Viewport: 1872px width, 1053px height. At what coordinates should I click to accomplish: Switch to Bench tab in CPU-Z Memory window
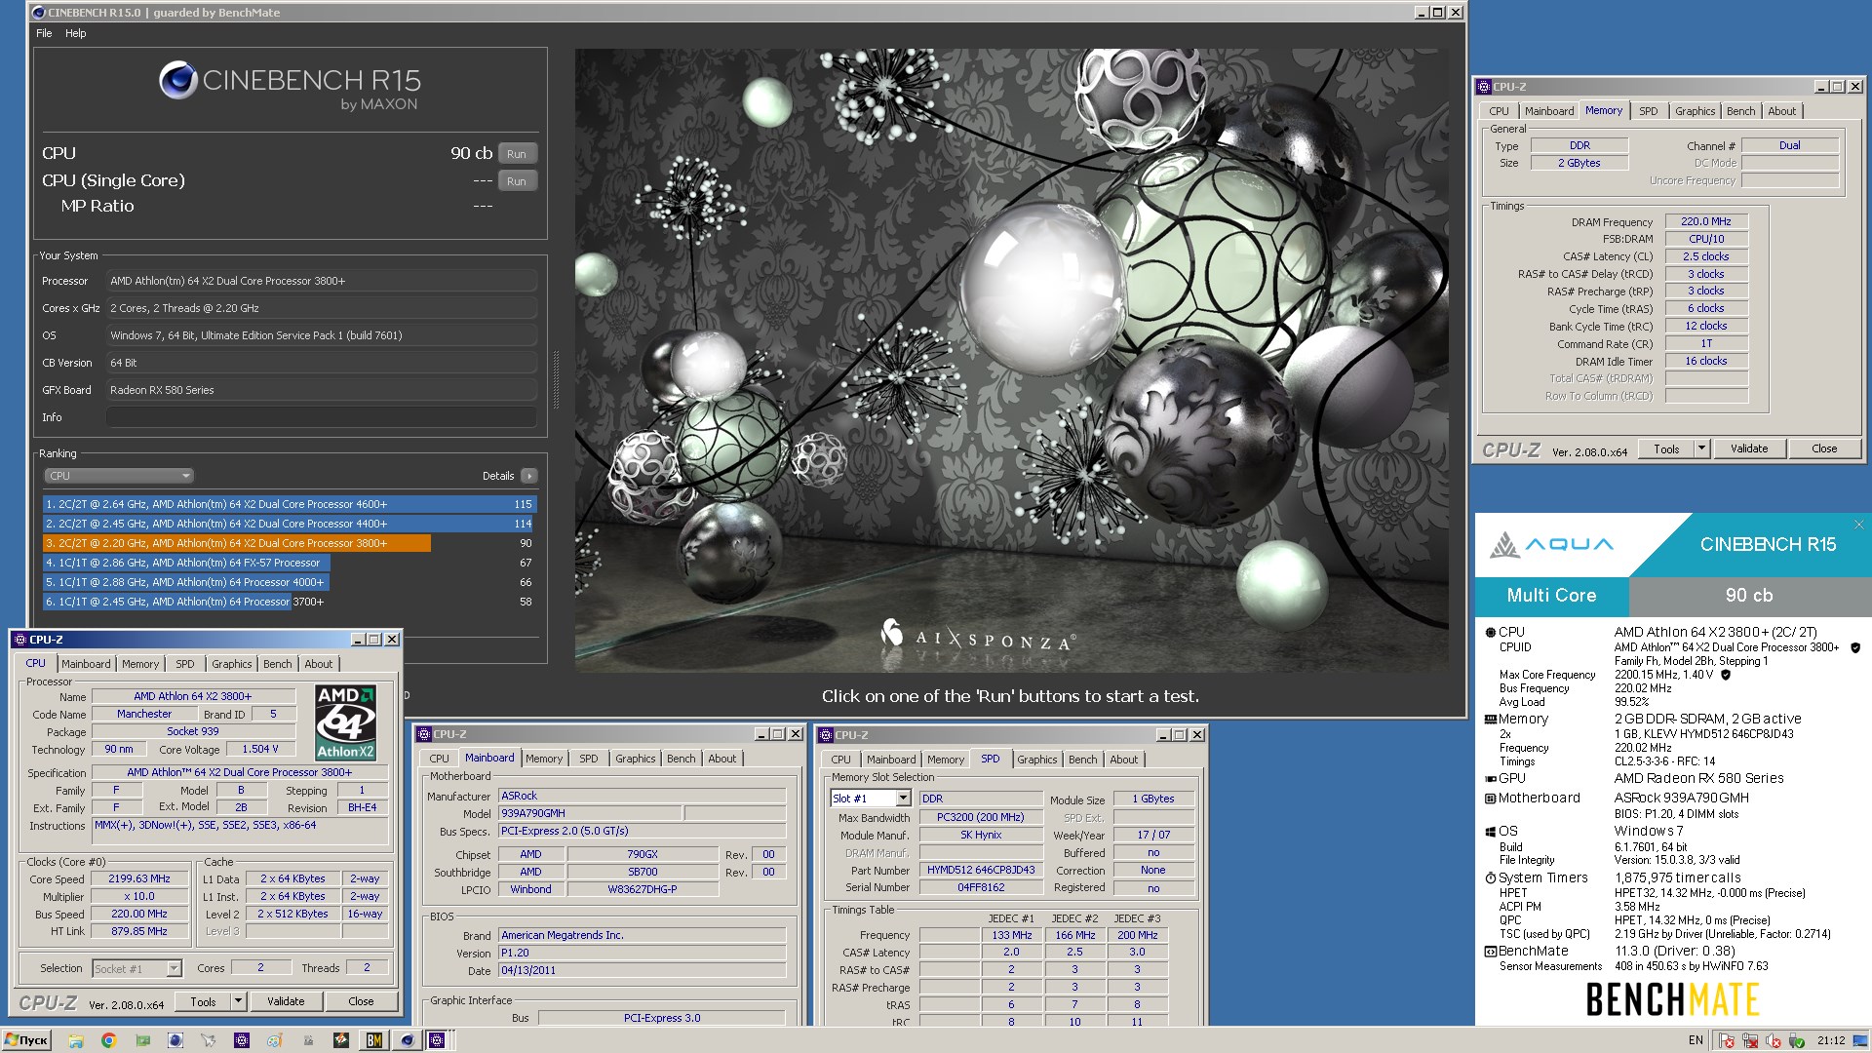pyautogui.click(x=1740, y=111)
